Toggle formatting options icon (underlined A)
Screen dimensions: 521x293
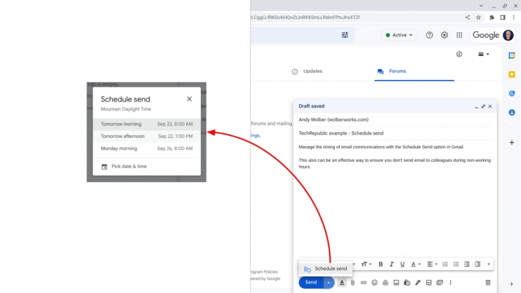(x=342, y=282)
